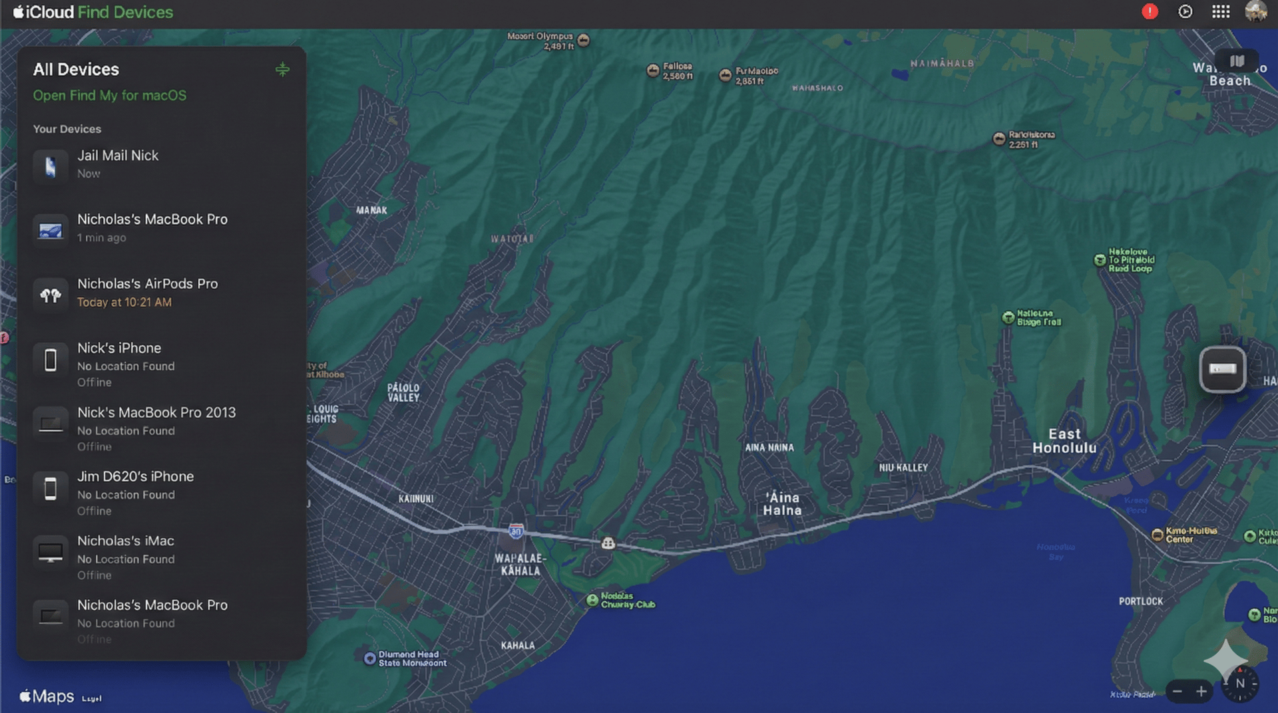Viewport: 1278px width, 713px height.
Task: Open the account profile avatar
Action: (x=1256, y=12)
